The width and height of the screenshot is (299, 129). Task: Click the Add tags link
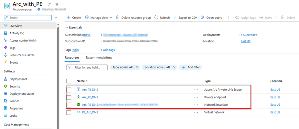click(x=109, y=50)
